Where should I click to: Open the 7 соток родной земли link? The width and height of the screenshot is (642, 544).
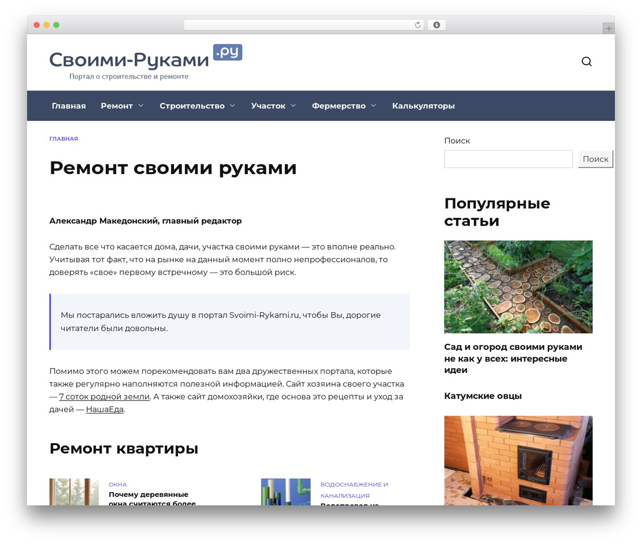(104, 396)
